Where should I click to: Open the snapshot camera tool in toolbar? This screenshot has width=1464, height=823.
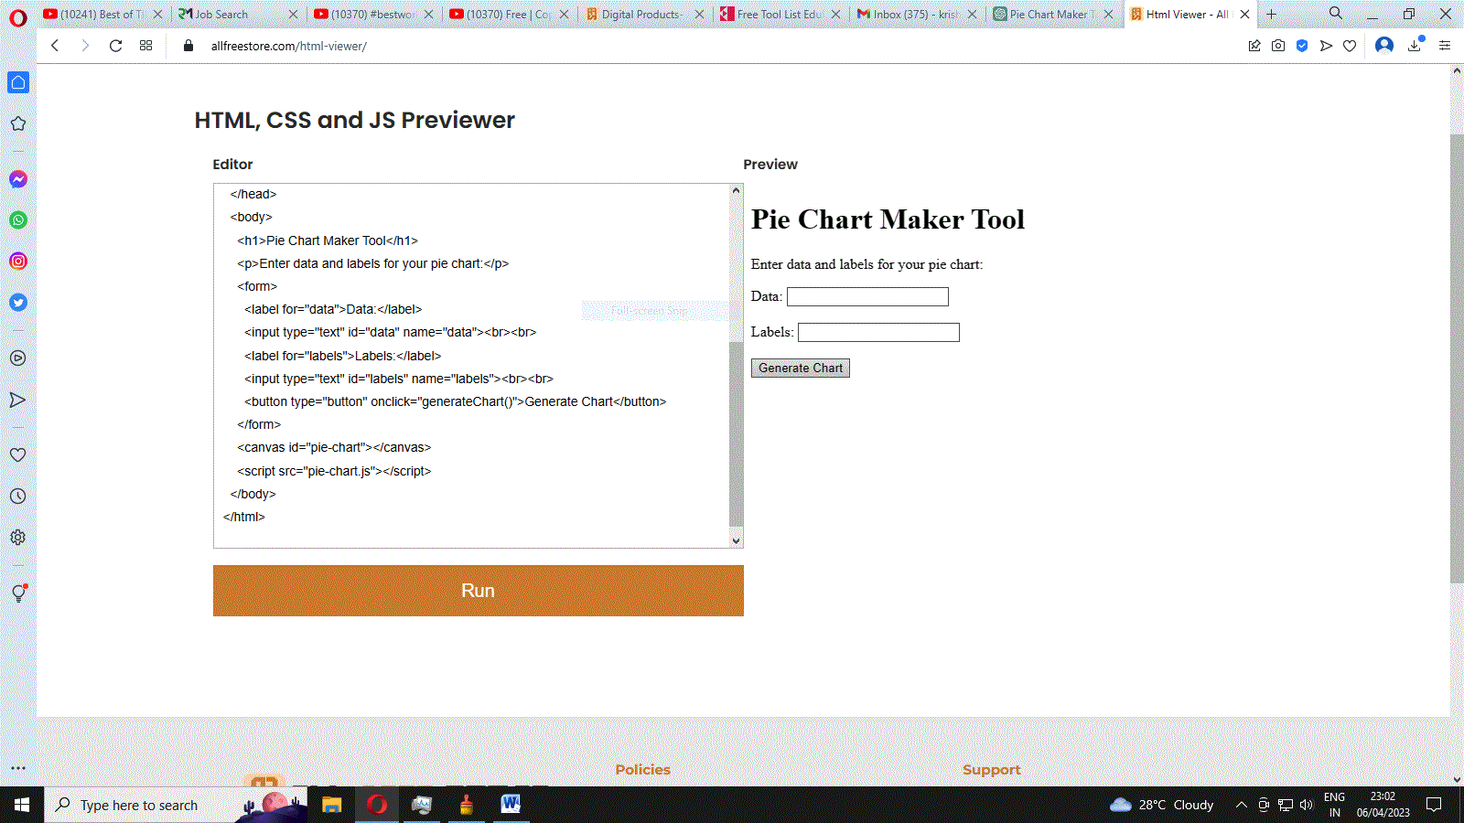[1277, 46]
